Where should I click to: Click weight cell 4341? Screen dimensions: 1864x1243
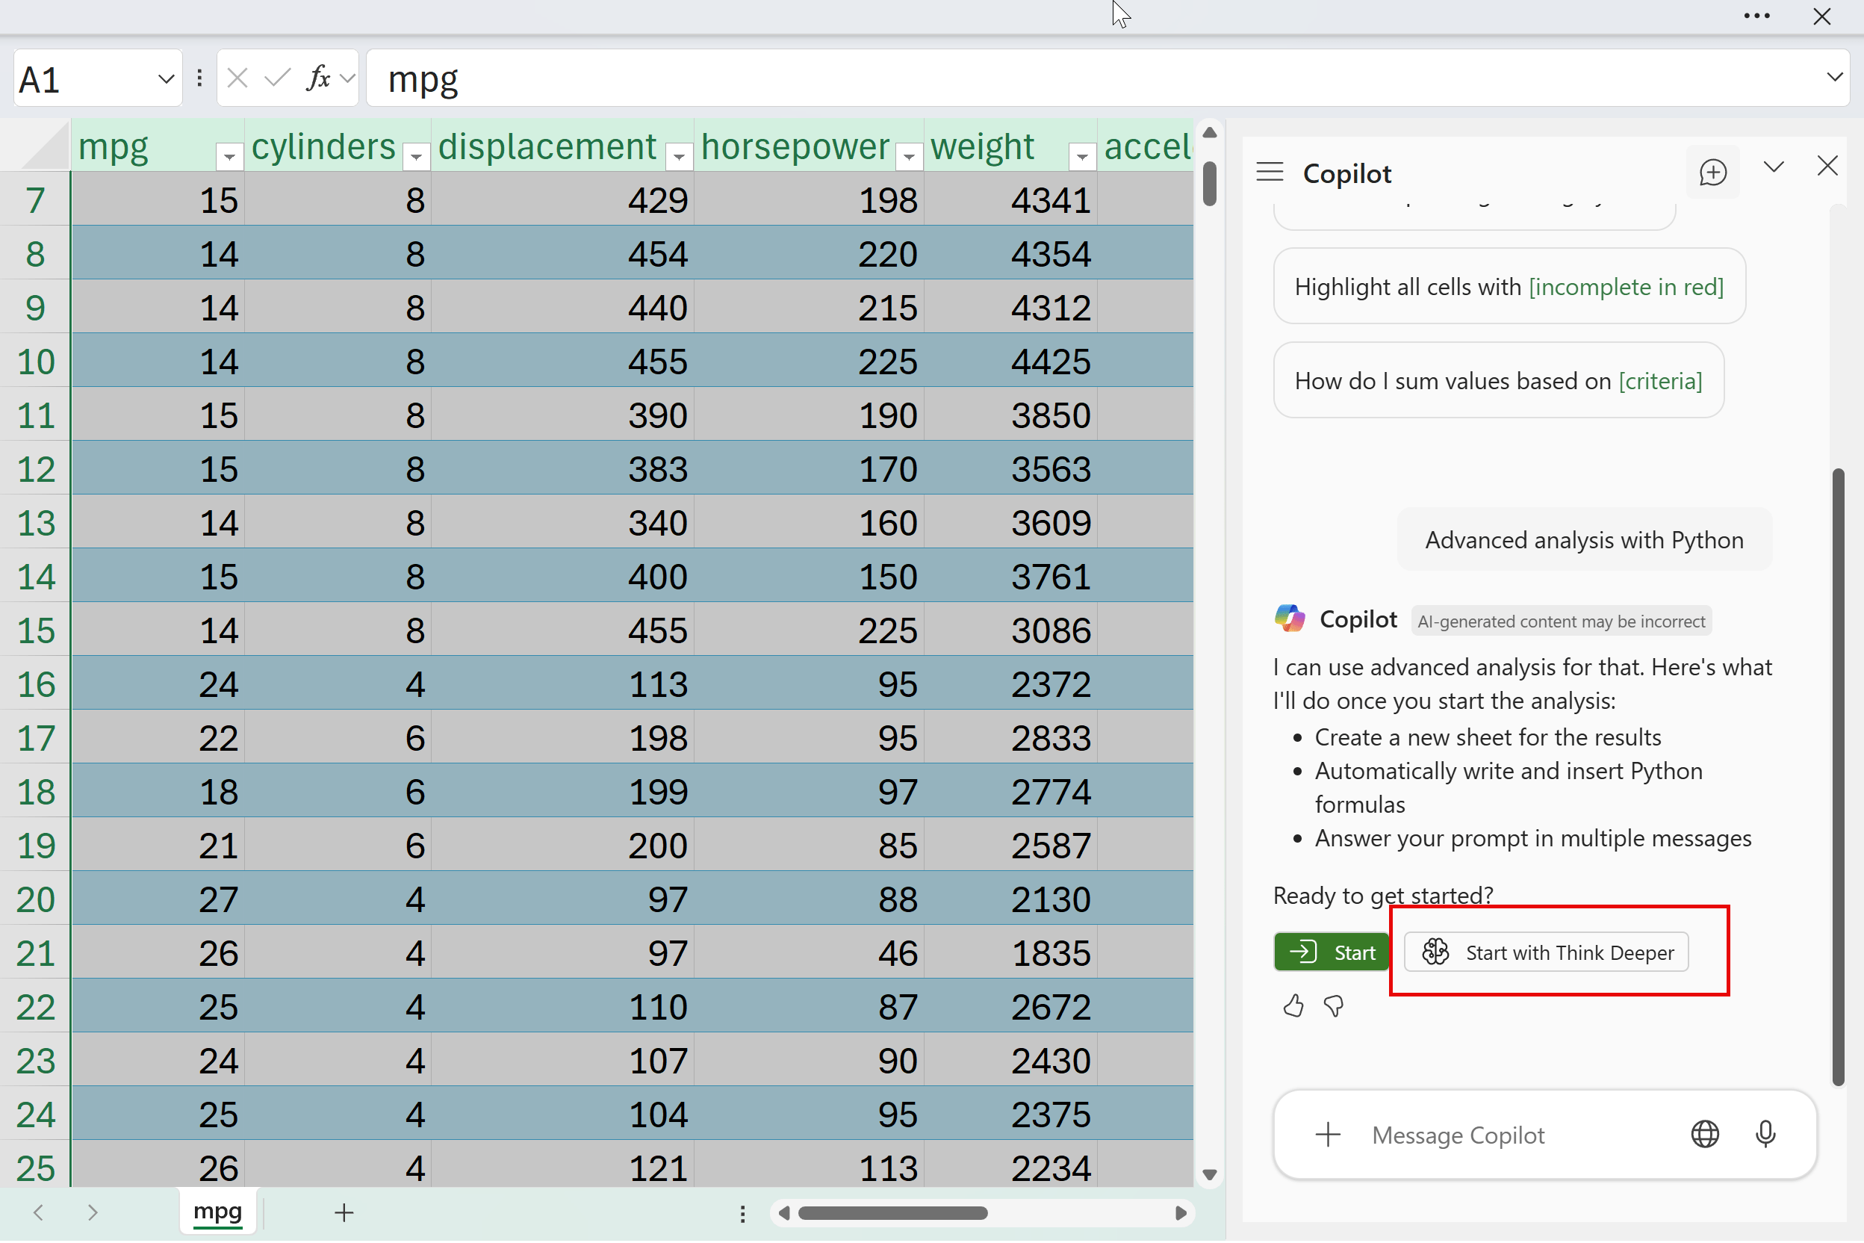tap(1010, 199)
